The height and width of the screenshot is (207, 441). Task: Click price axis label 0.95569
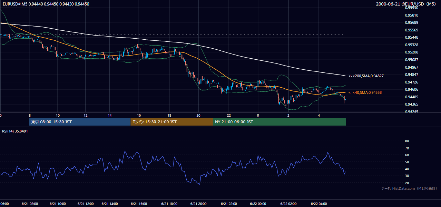pos(412,30)
